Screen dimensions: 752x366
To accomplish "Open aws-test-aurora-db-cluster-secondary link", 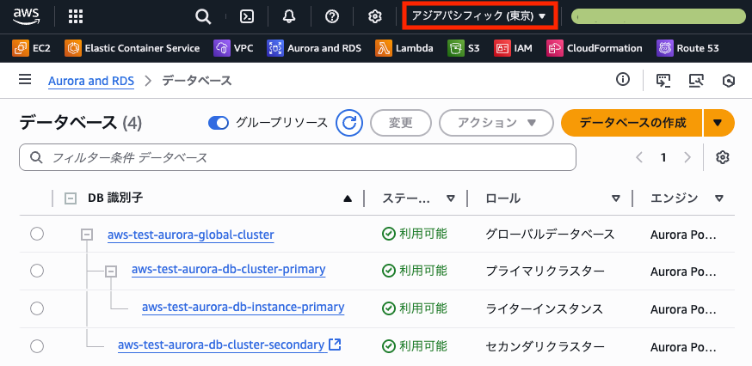I will [x=223, y=345].
